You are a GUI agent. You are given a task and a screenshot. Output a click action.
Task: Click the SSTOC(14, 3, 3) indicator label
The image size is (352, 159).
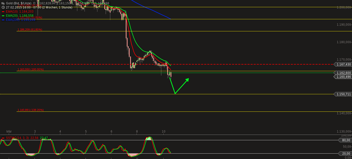(17, 138)
